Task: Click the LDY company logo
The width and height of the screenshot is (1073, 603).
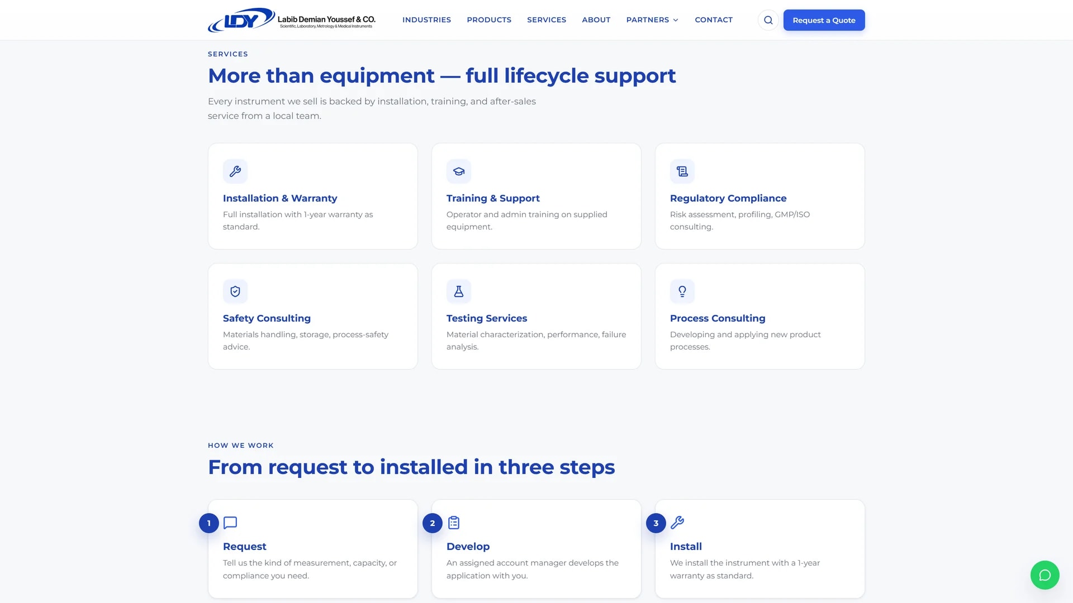Action: [x=292, y=20]
